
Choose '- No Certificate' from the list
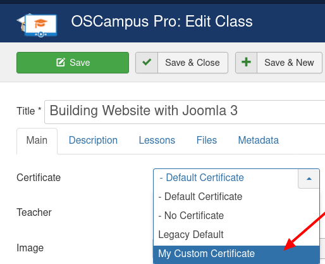coord(236,216)
